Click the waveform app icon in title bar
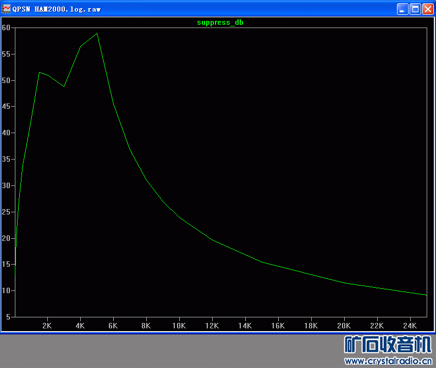 (x=7, y=9)
